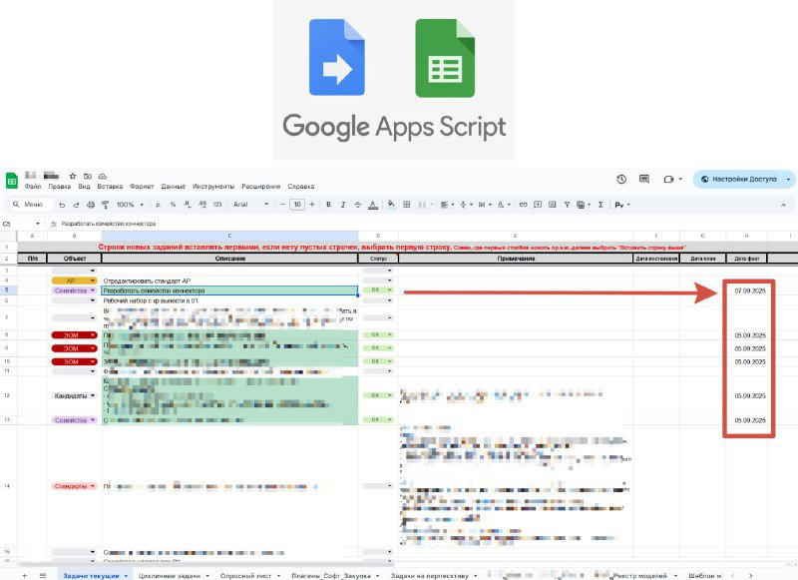Click the move-to-folder icon
This screenshot has height=580, width=798.
pos(88,176)
